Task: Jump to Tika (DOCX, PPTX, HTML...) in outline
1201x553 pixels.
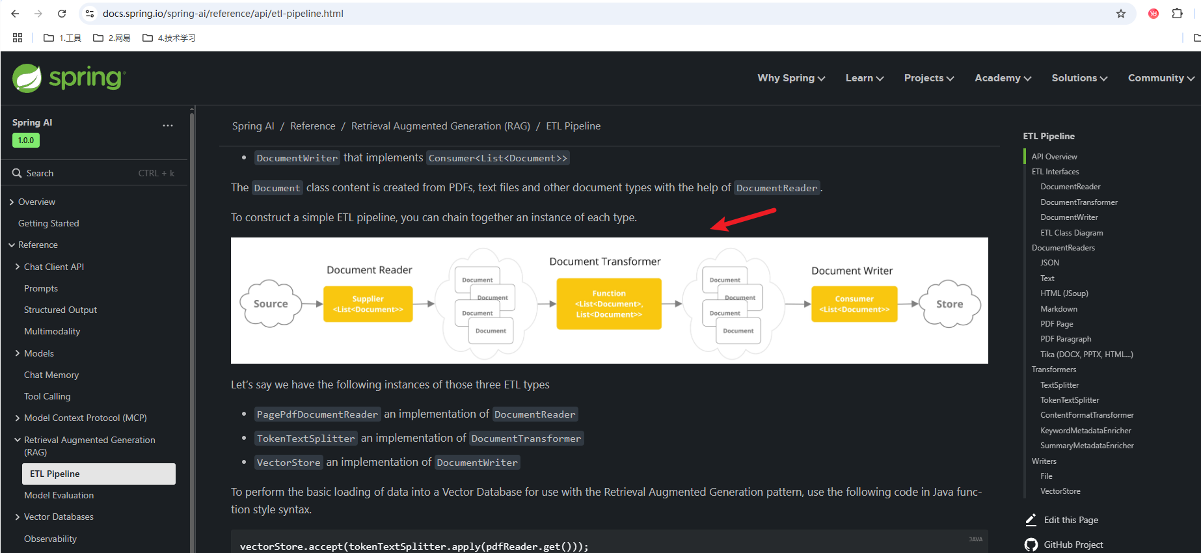Action: (1086, 355)
